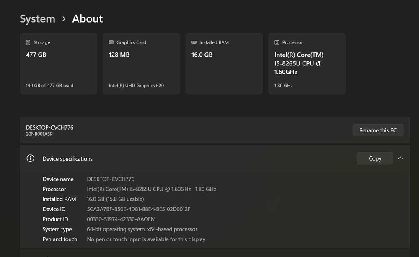Open Rename this PC
The width and height of the screenshot is (419, 257).
(x=378, y=130)
